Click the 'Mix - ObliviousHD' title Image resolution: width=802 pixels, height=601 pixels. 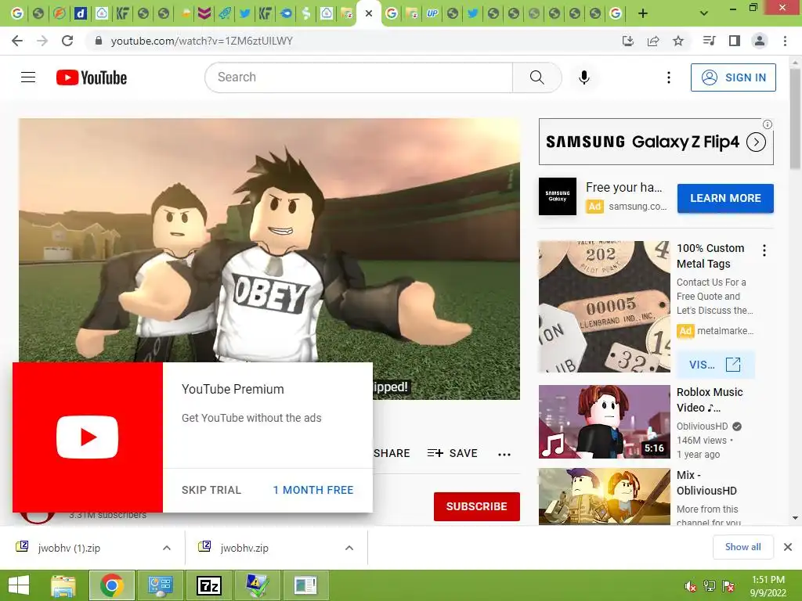pyautogui.click(x=707, y=483)
